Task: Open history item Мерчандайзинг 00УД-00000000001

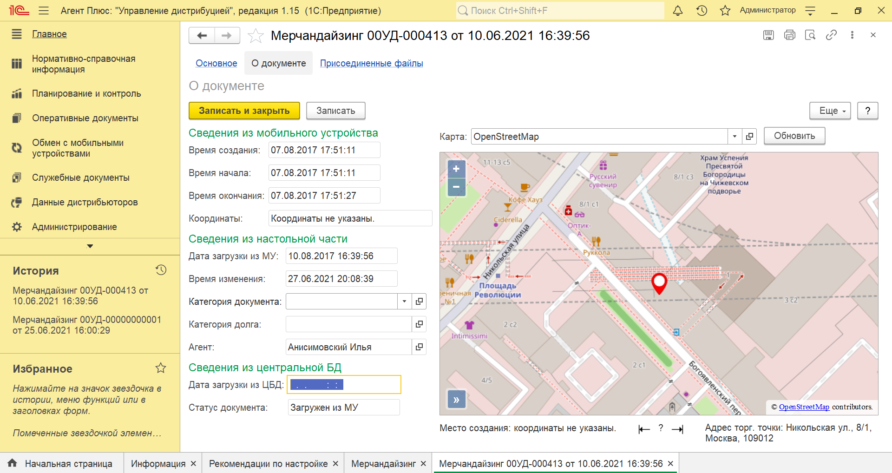Action: (87, 325)
